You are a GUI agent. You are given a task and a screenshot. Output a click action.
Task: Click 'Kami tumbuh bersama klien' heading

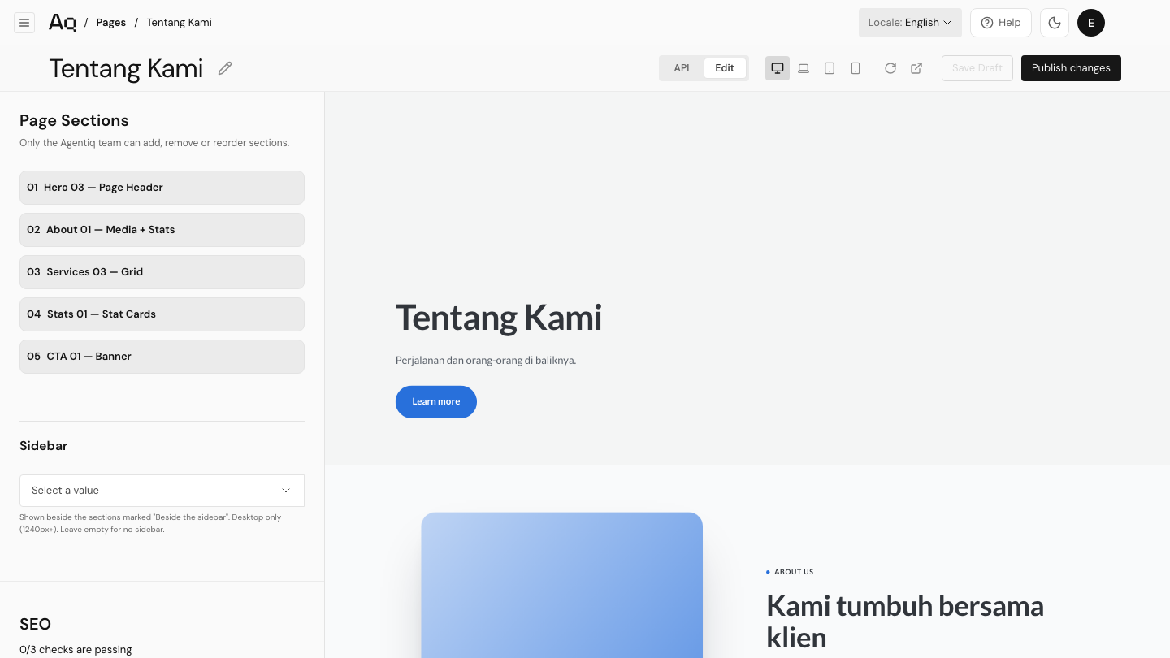coord(905,621)
